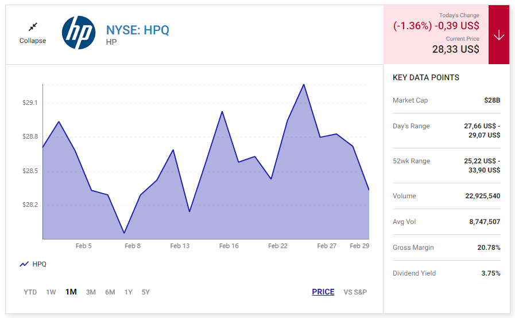Switch chart to the 1W range

click(x=51, y=292)
